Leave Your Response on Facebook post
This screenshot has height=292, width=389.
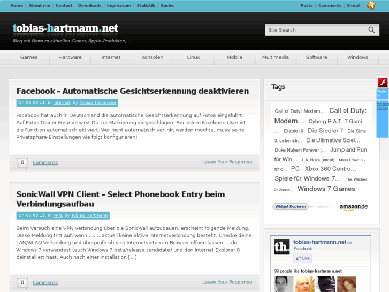[x=227, y=162]
